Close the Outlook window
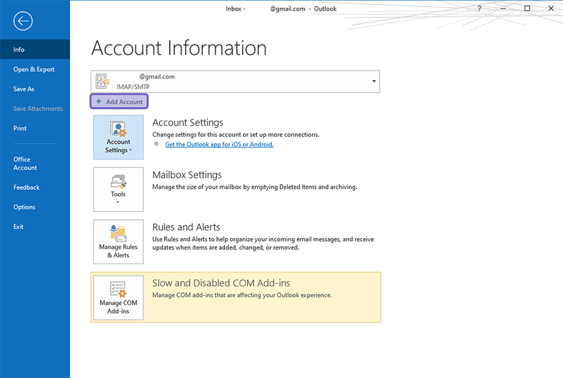This screenshot has width=563, height=378. (551, 8)
